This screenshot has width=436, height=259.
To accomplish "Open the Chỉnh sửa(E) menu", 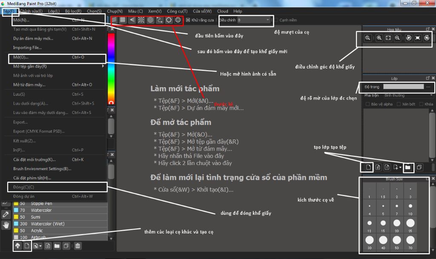I will coord(31,11).
